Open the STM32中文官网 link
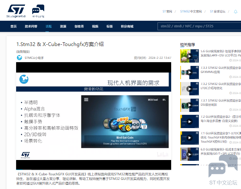 191,12
